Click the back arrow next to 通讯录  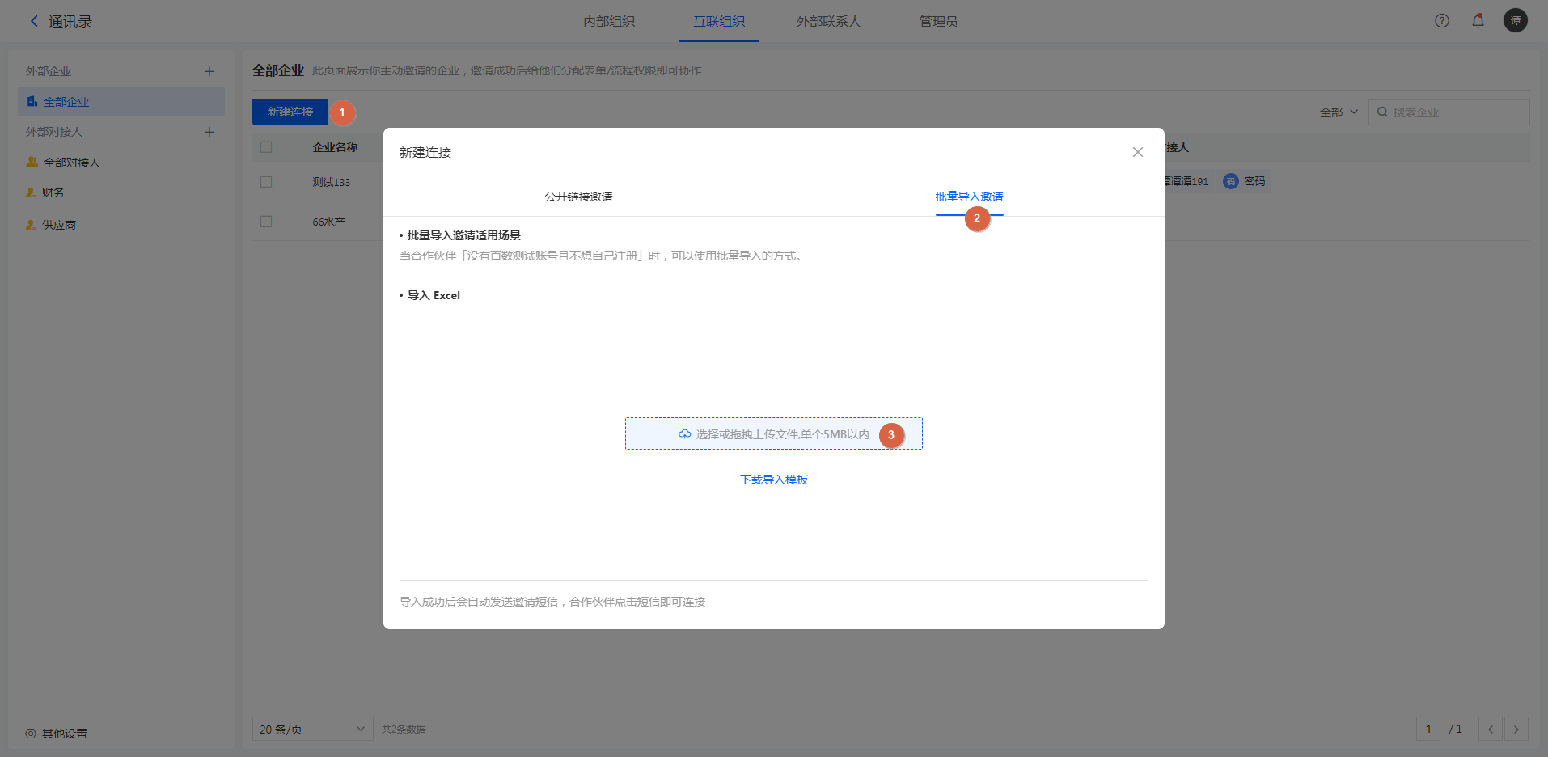pyautogui.click(x=34, y=22)
